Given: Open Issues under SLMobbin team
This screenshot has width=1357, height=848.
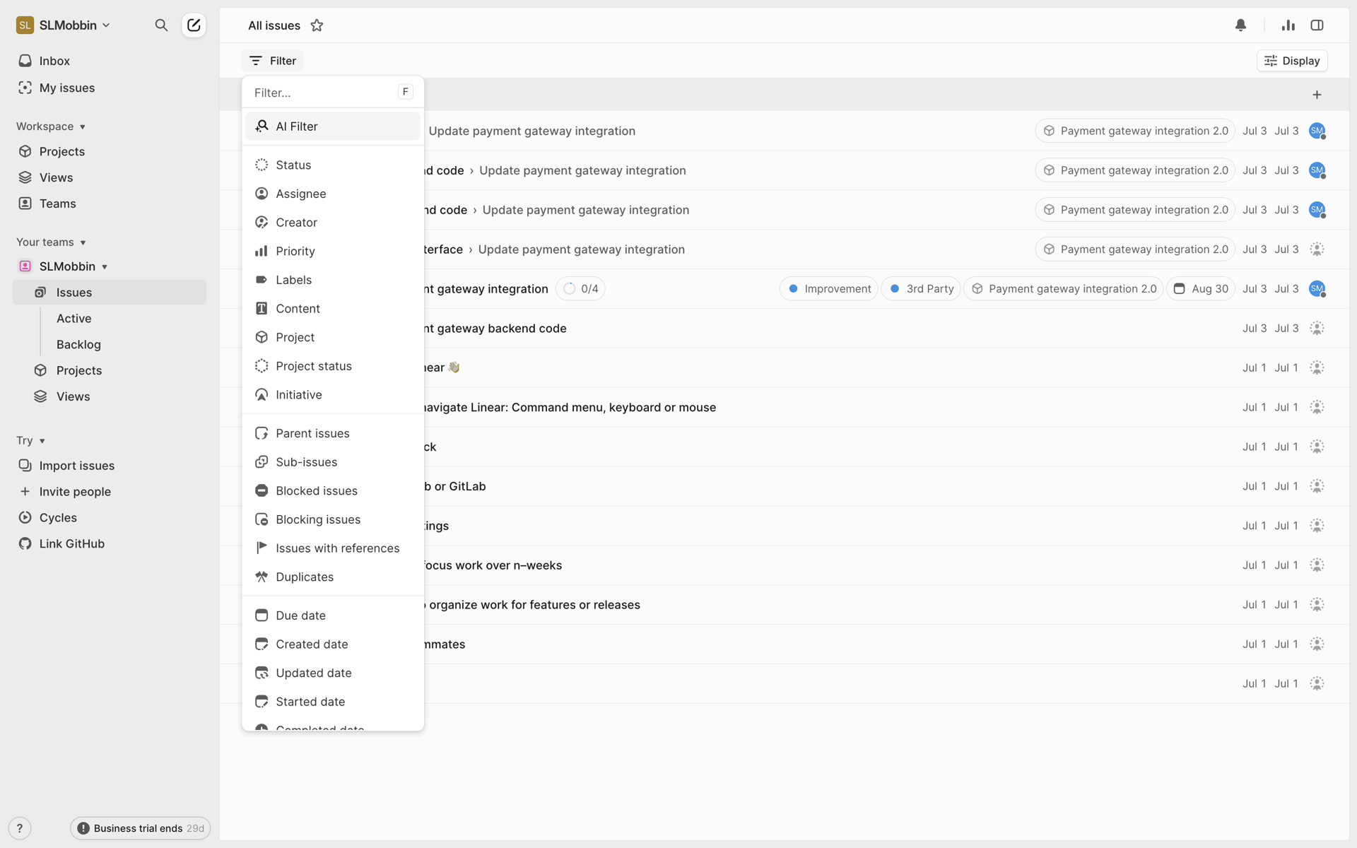Looking at the screenshot, I should pos(110,293).
